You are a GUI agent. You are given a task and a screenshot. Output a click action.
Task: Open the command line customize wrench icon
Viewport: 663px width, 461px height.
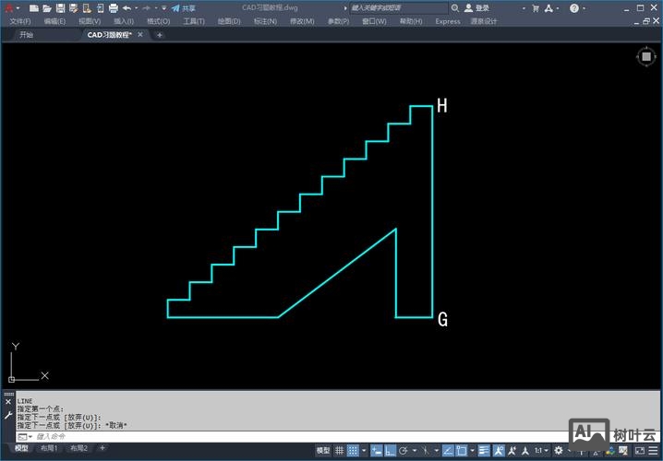pyautogui.click(x=8, y=416)
